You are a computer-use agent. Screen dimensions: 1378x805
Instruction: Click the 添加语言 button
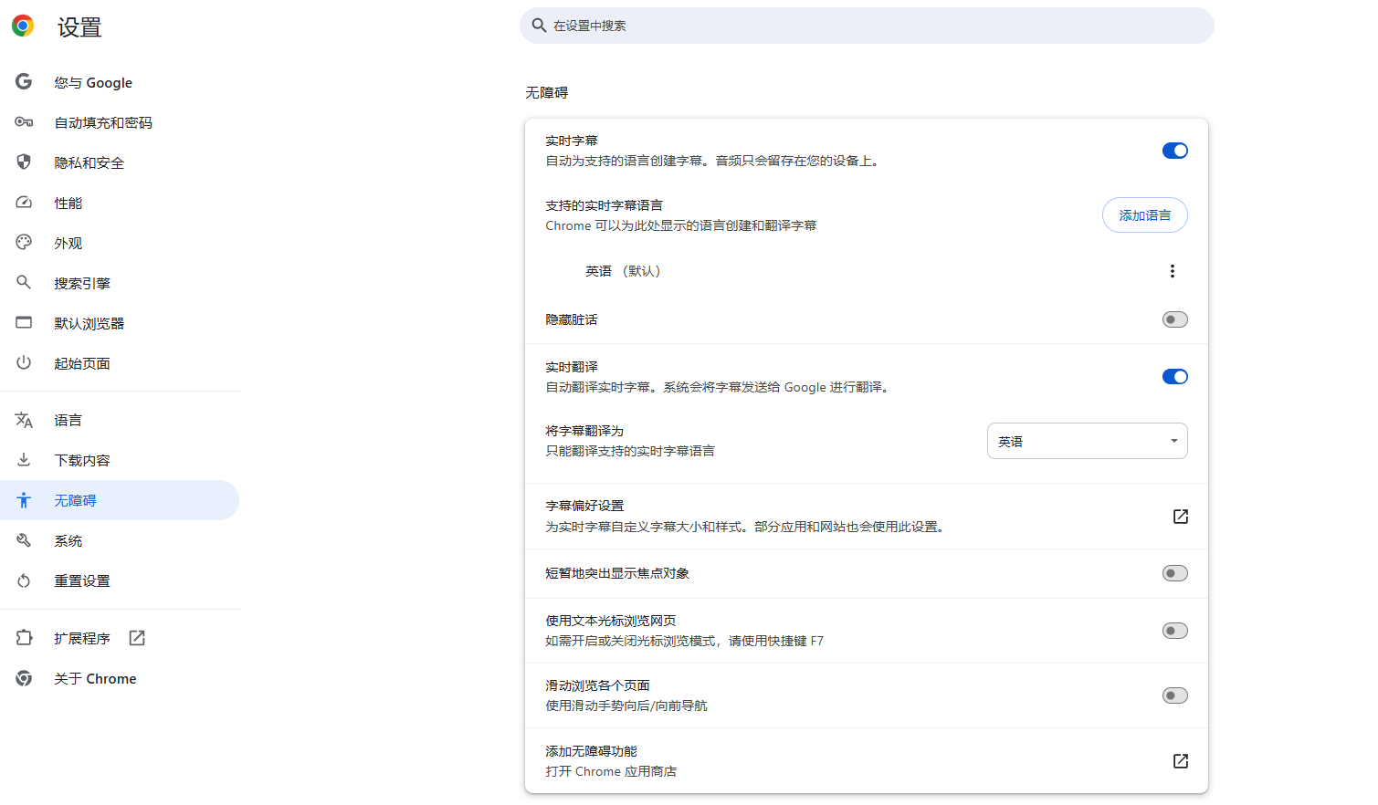click(x=1145, y=215)
